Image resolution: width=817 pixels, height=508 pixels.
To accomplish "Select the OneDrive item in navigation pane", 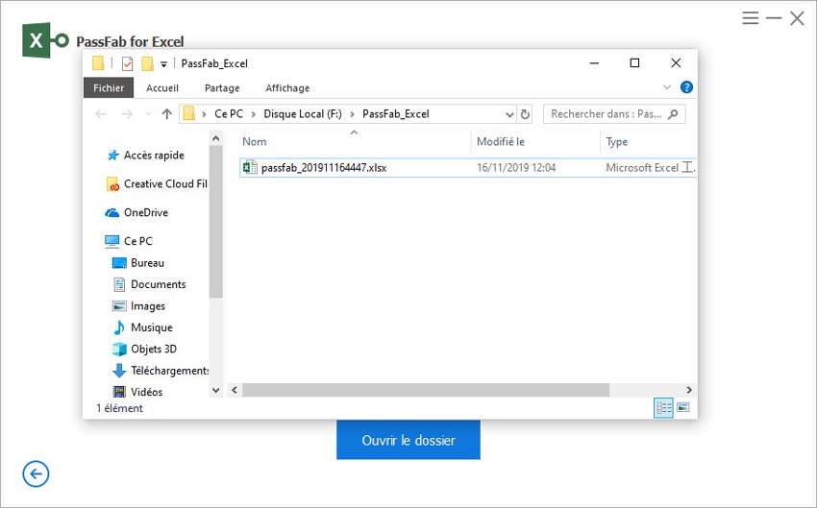I will tap(145, 212).
